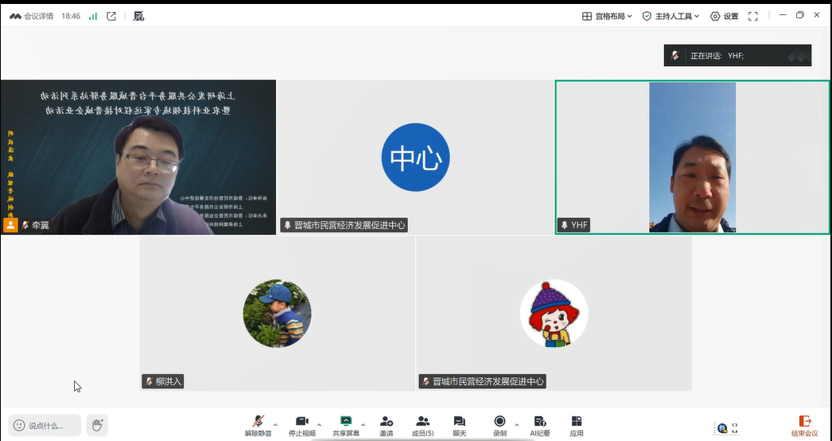Open the 宫格布局 layout dropdown

607,17
